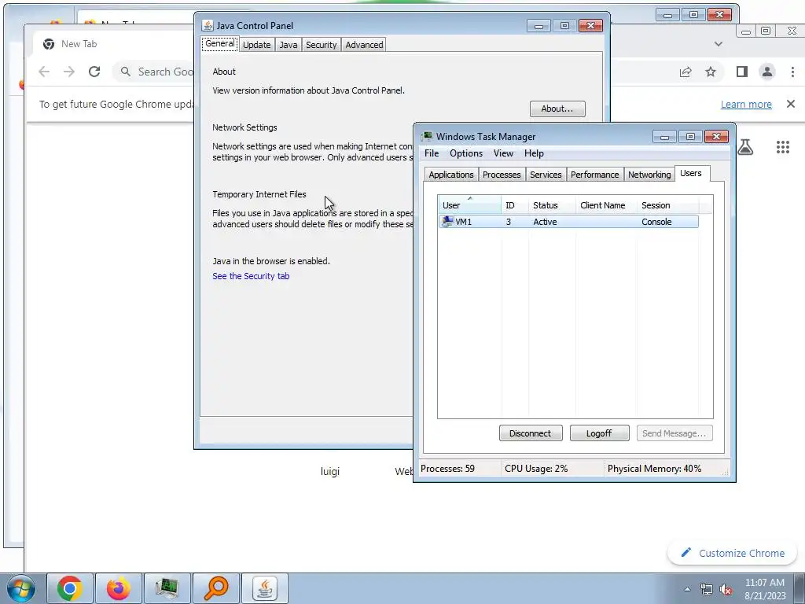Click See the Security tab link

(x=251, y=276)
